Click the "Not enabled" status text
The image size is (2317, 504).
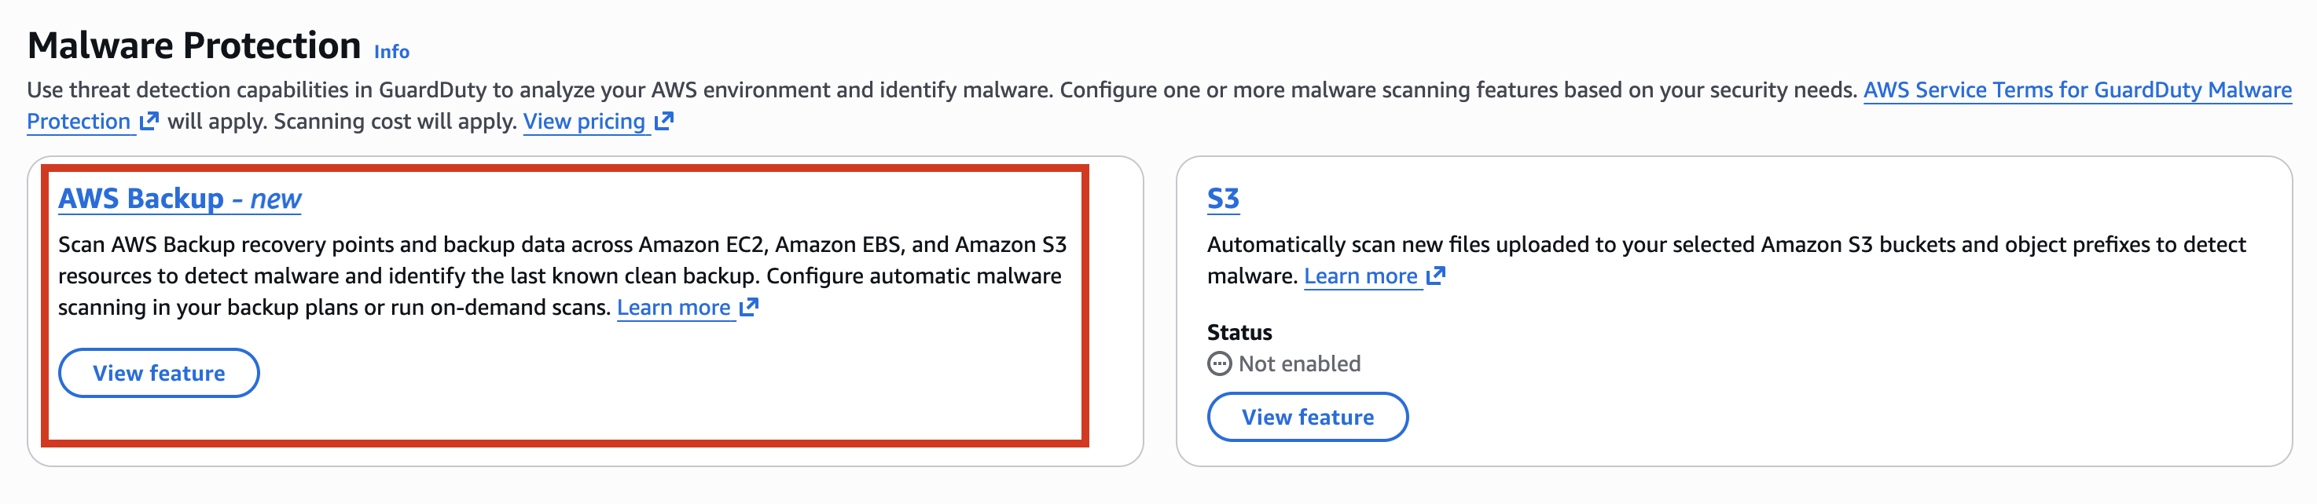coord(1299,363)
